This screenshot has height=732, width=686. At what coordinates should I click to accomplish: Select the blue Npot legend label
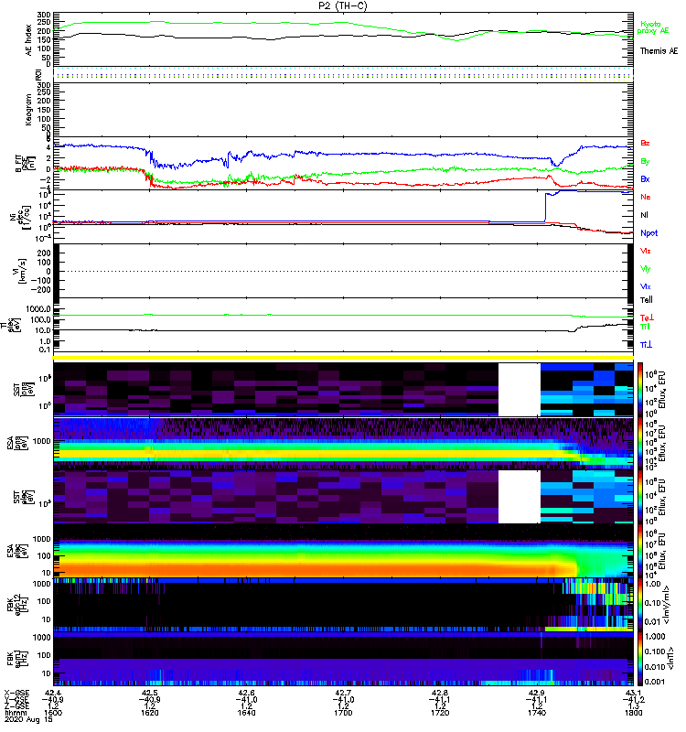[649, 233]
